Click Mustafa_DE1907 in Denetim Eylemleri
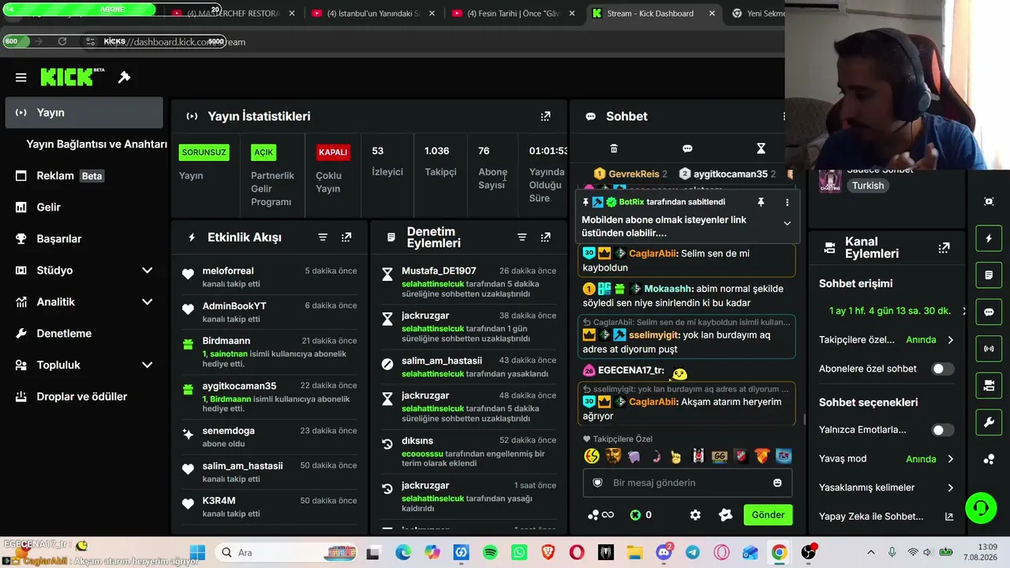 point(439,271)
